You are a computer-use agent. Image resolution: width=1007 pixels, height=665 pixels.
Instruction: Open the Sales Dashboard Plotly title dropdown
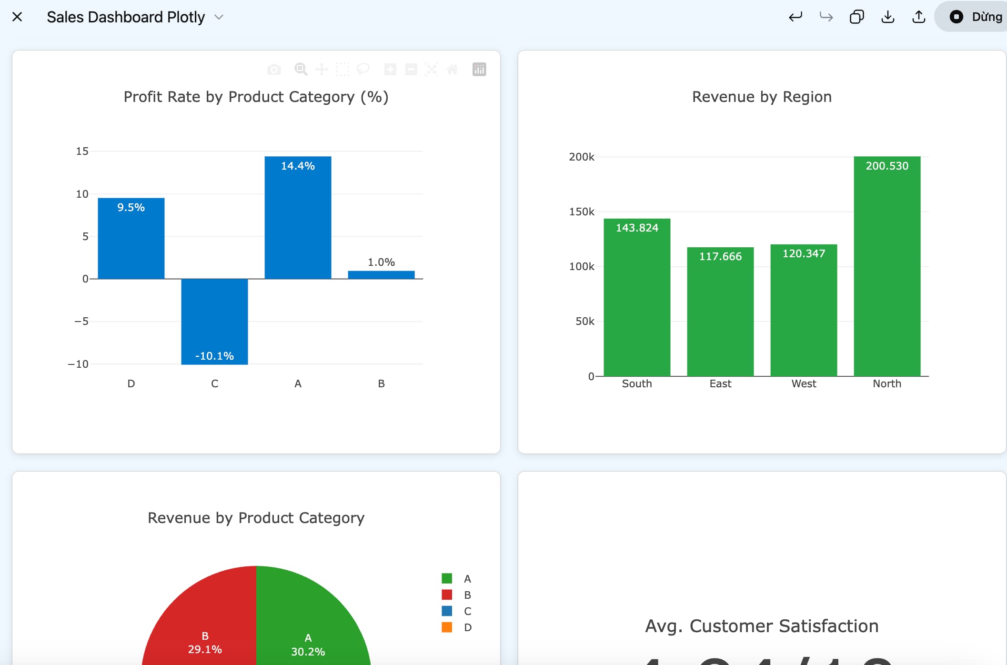pos(219,17)
